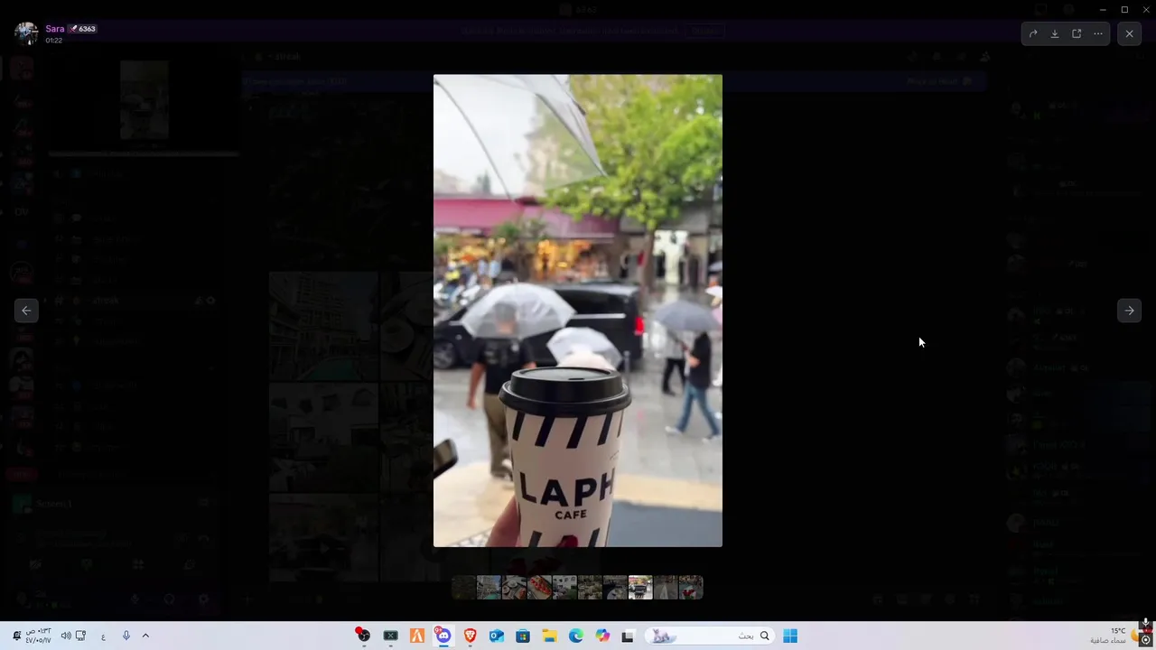Open File Explorer from the taskbar
The height and width of the screenshot is (650, 1156).
pos(549,636)
